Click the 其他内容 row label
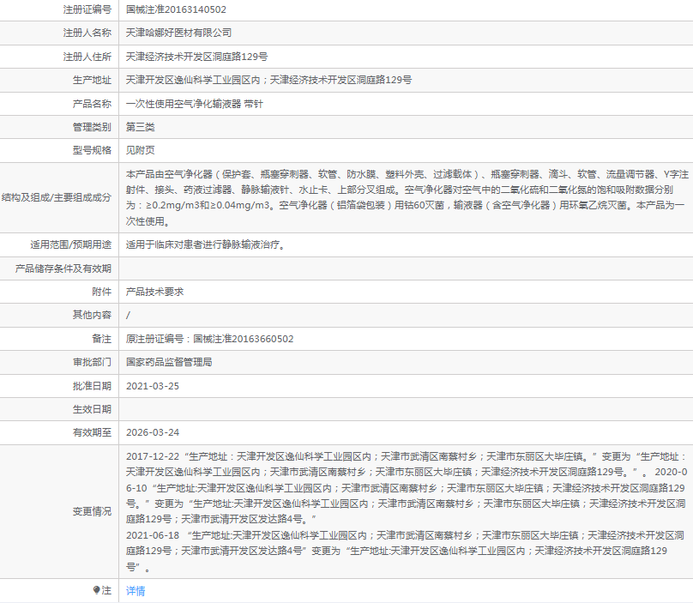693x603 pixels. [92, 315]
